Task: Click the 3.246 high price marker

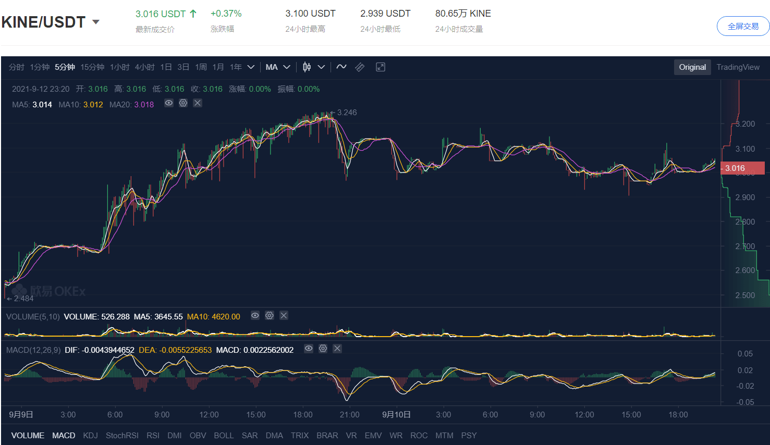Action: 344,113
